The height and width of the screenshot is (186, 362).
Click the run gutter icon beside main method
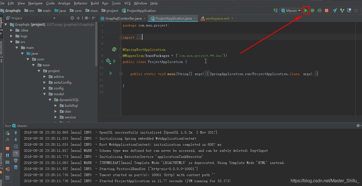(111, 73)
